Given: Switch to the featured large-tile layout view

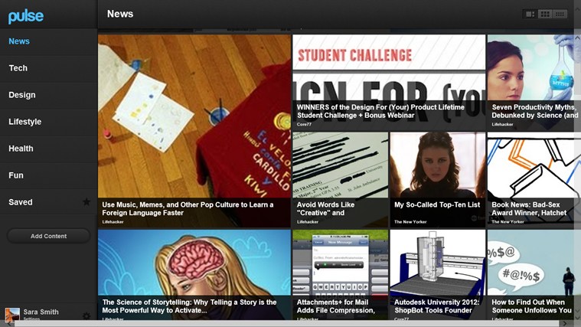Looking at the screenshot, I should tap(530, 14).
